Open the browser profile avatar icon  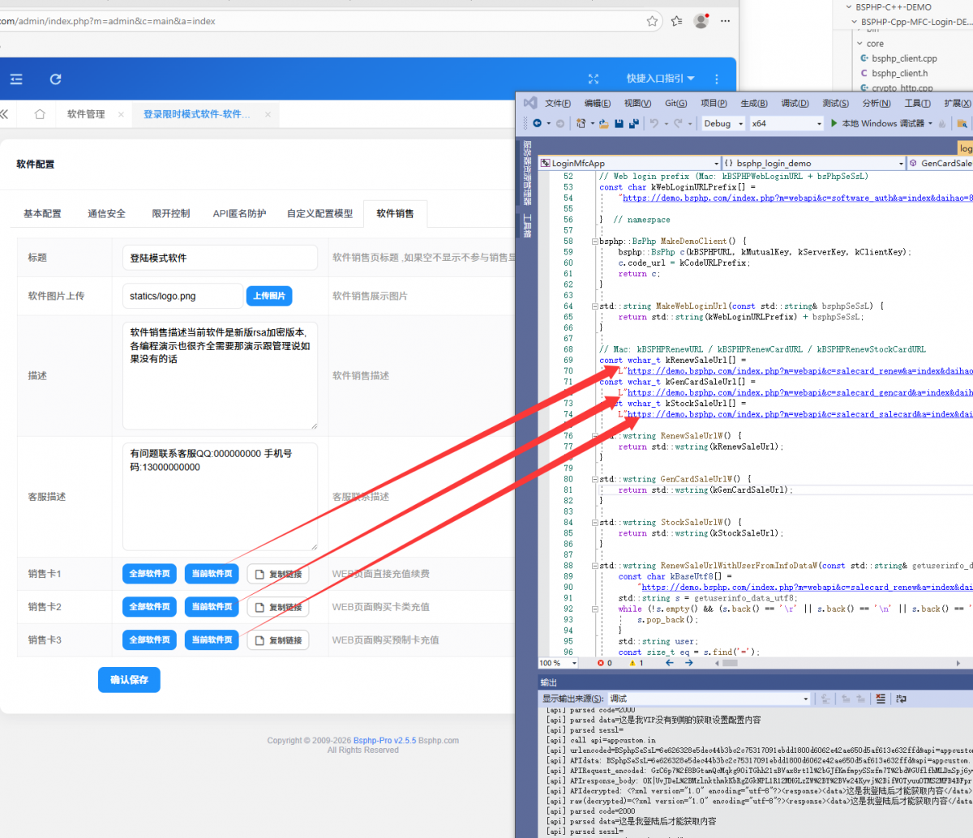click(x=701, y=21)
